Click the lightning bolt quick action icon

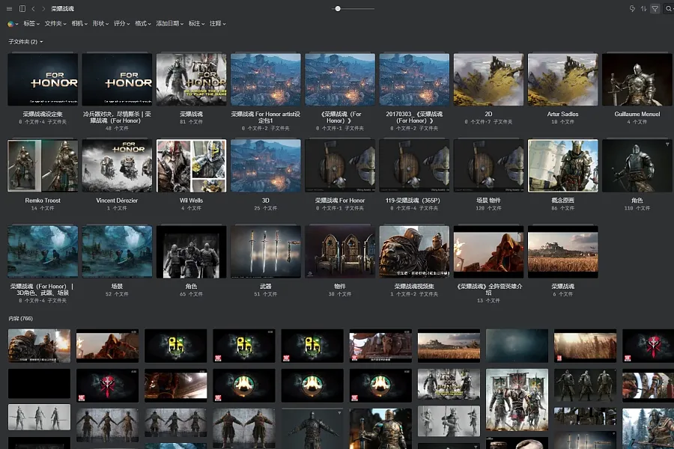pos(632,8)
